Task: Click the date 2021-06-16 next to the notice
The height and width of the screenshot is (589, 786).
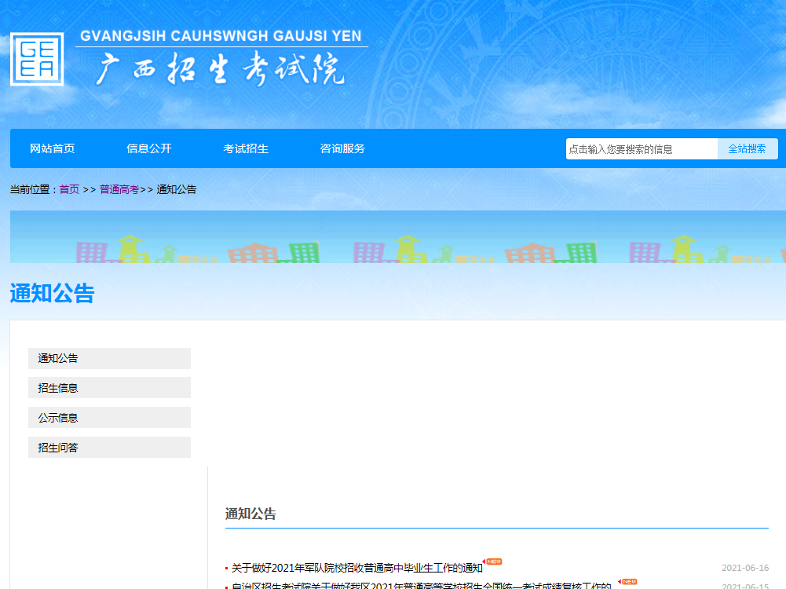Action: (744, 568)
